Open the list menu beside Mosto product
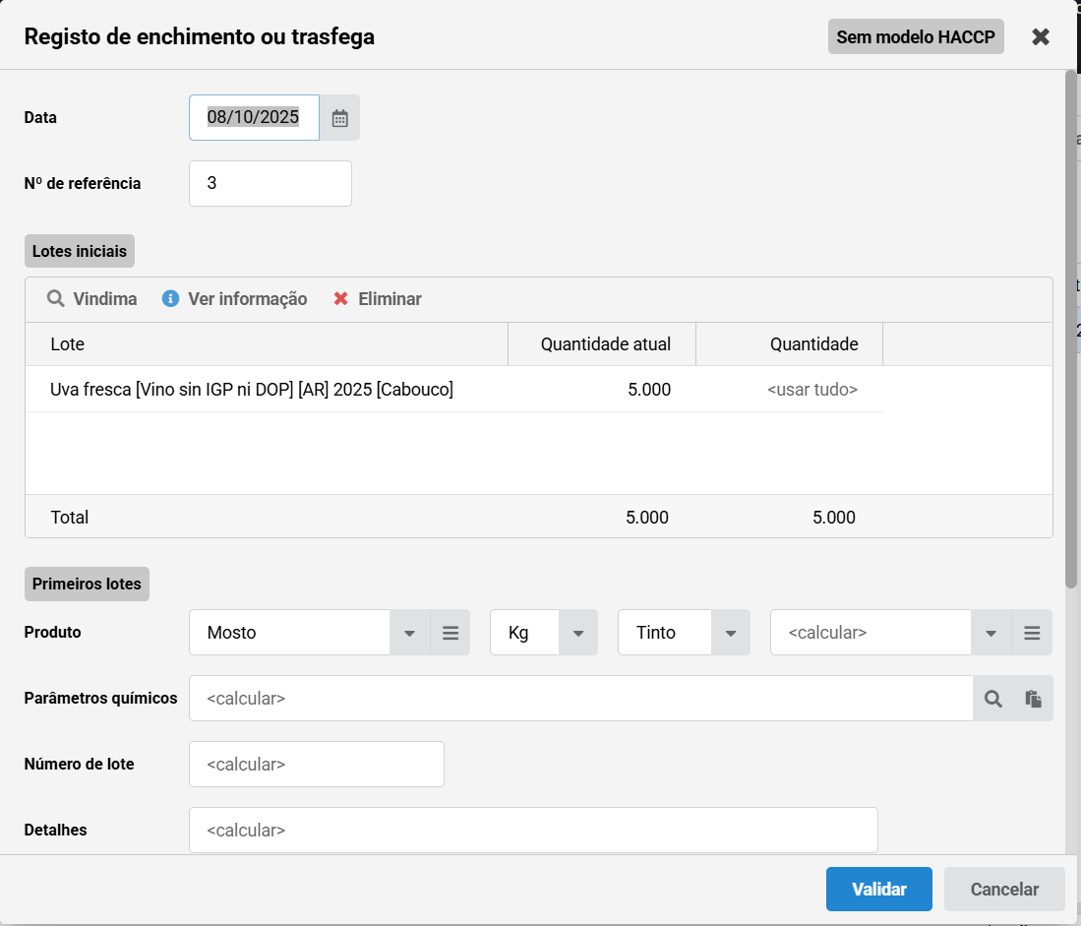The height and width of the screenshot is (926, 1081). [450, 633]
